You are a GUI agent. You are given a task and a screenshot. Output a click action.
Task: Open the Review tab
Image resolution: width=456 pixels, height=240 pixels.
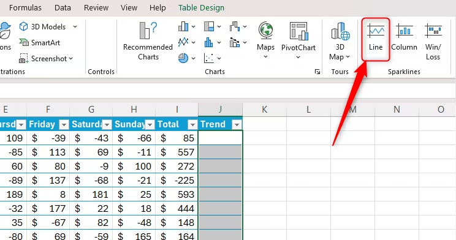point(96,8)
